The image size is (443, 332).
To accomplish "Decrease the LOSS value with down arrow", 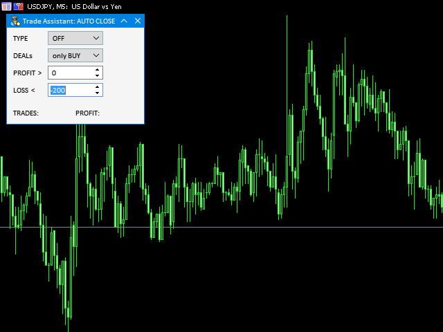I will [x=97, y=93].
